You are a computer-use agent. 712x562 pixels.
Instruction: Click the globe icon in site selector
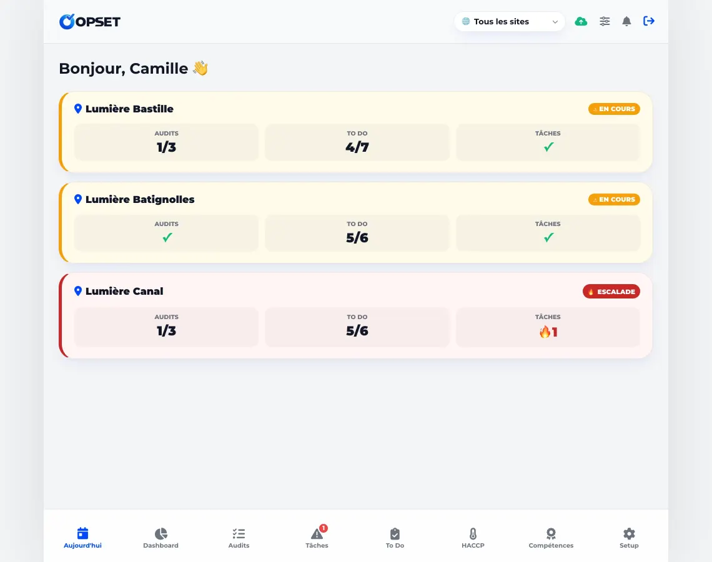(465, 21)
